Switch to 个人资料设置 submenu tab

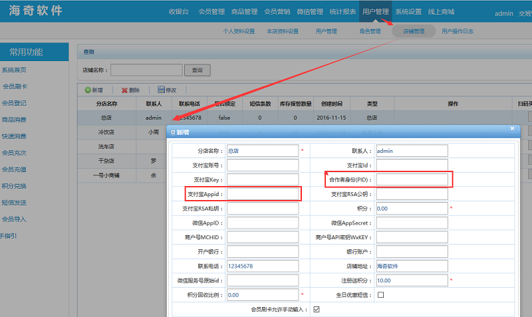tap(239, 31)
